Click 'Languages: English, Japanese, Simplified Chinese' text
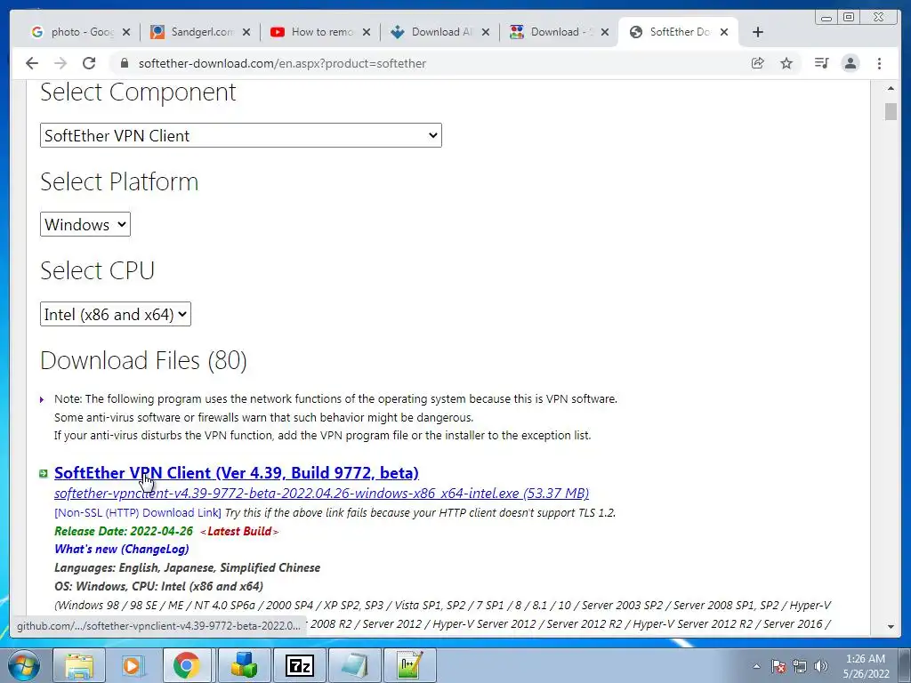This screenshot has height=683, width=911. coord(187,567)
